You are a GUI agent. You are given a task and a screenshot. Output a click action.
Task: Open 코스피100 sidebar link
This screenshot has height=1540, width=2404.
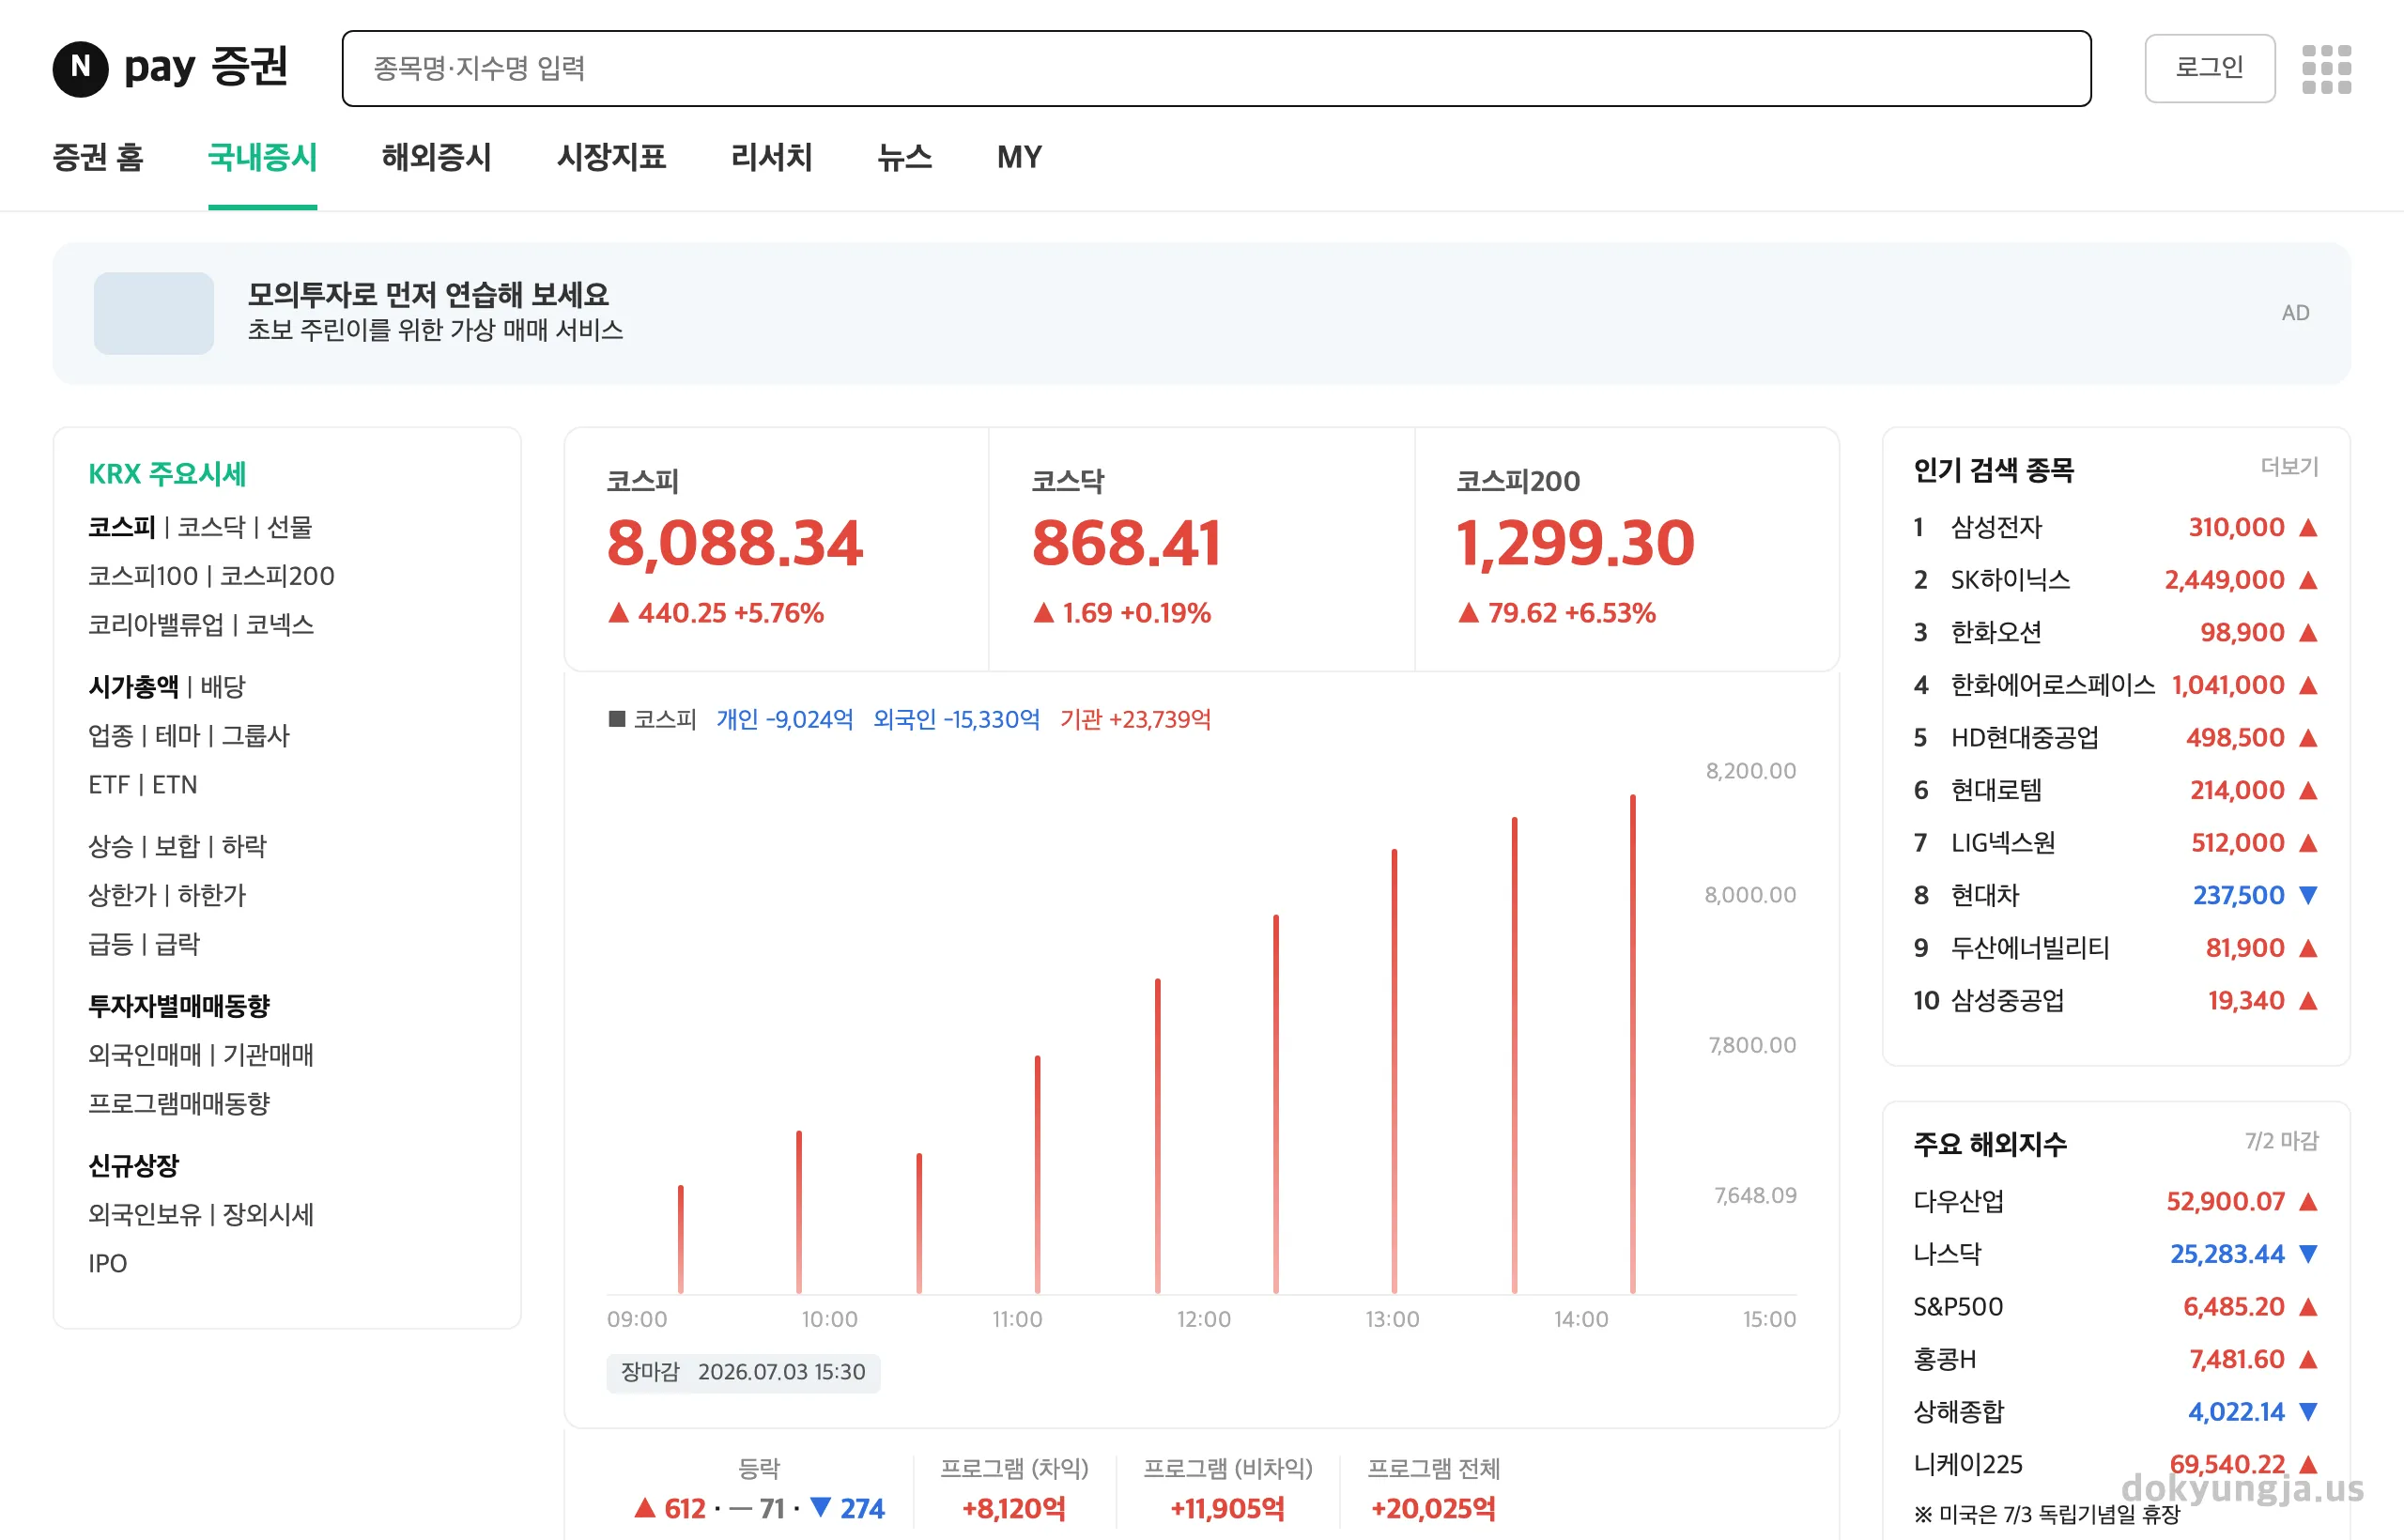click(143, 576)
